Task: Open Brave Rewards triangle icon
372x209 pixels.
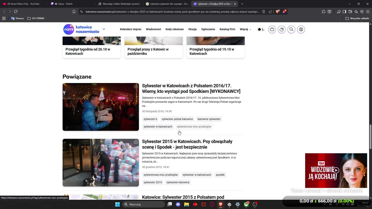Action: pyautogui.click(x=284, y=12)
